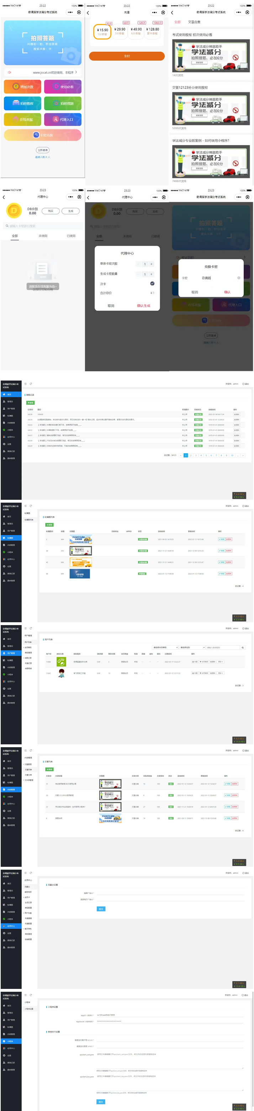Toggle the 次卡 checkbox in the 代理中心 dialog
This screenshot has width=254, height=1111.
(152, 283)
